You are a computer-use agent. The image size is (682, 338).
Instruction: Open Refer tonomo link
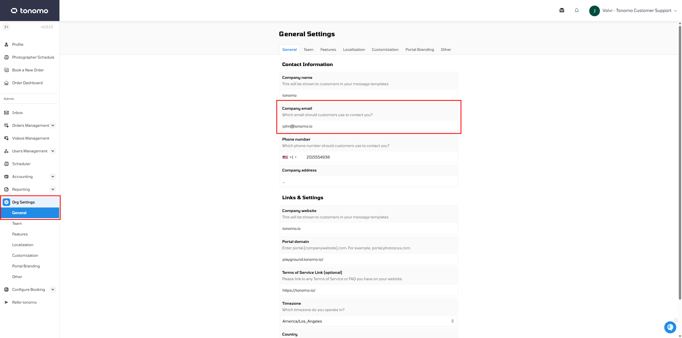click(x=24, y=302)
